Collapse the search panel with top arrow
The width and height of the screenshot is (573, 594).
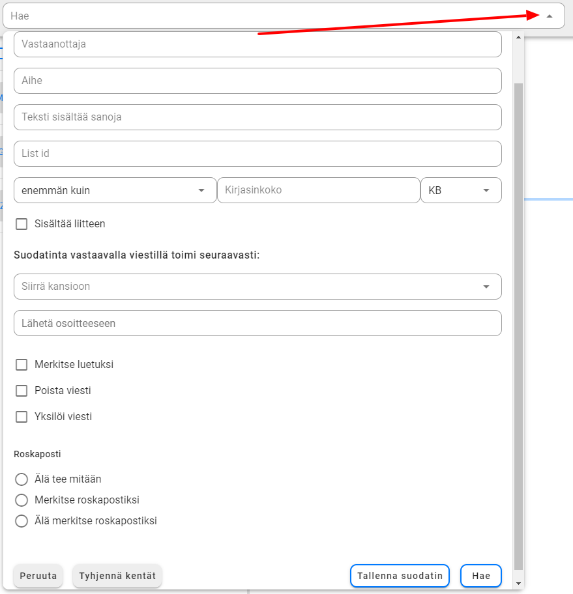point(550,16)
